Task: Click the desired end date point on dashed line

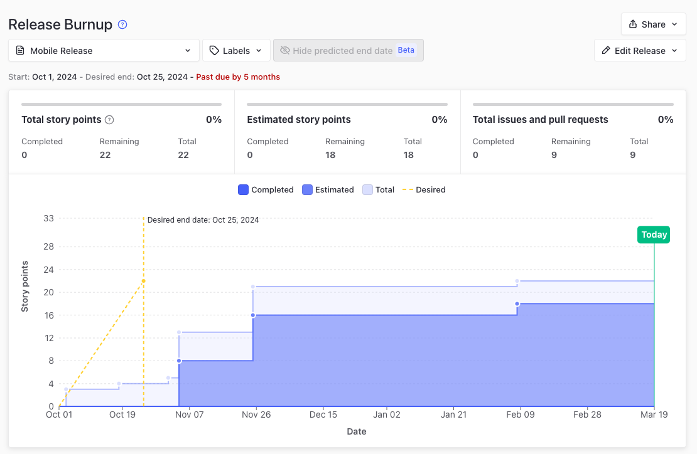Action: [144, 281]
